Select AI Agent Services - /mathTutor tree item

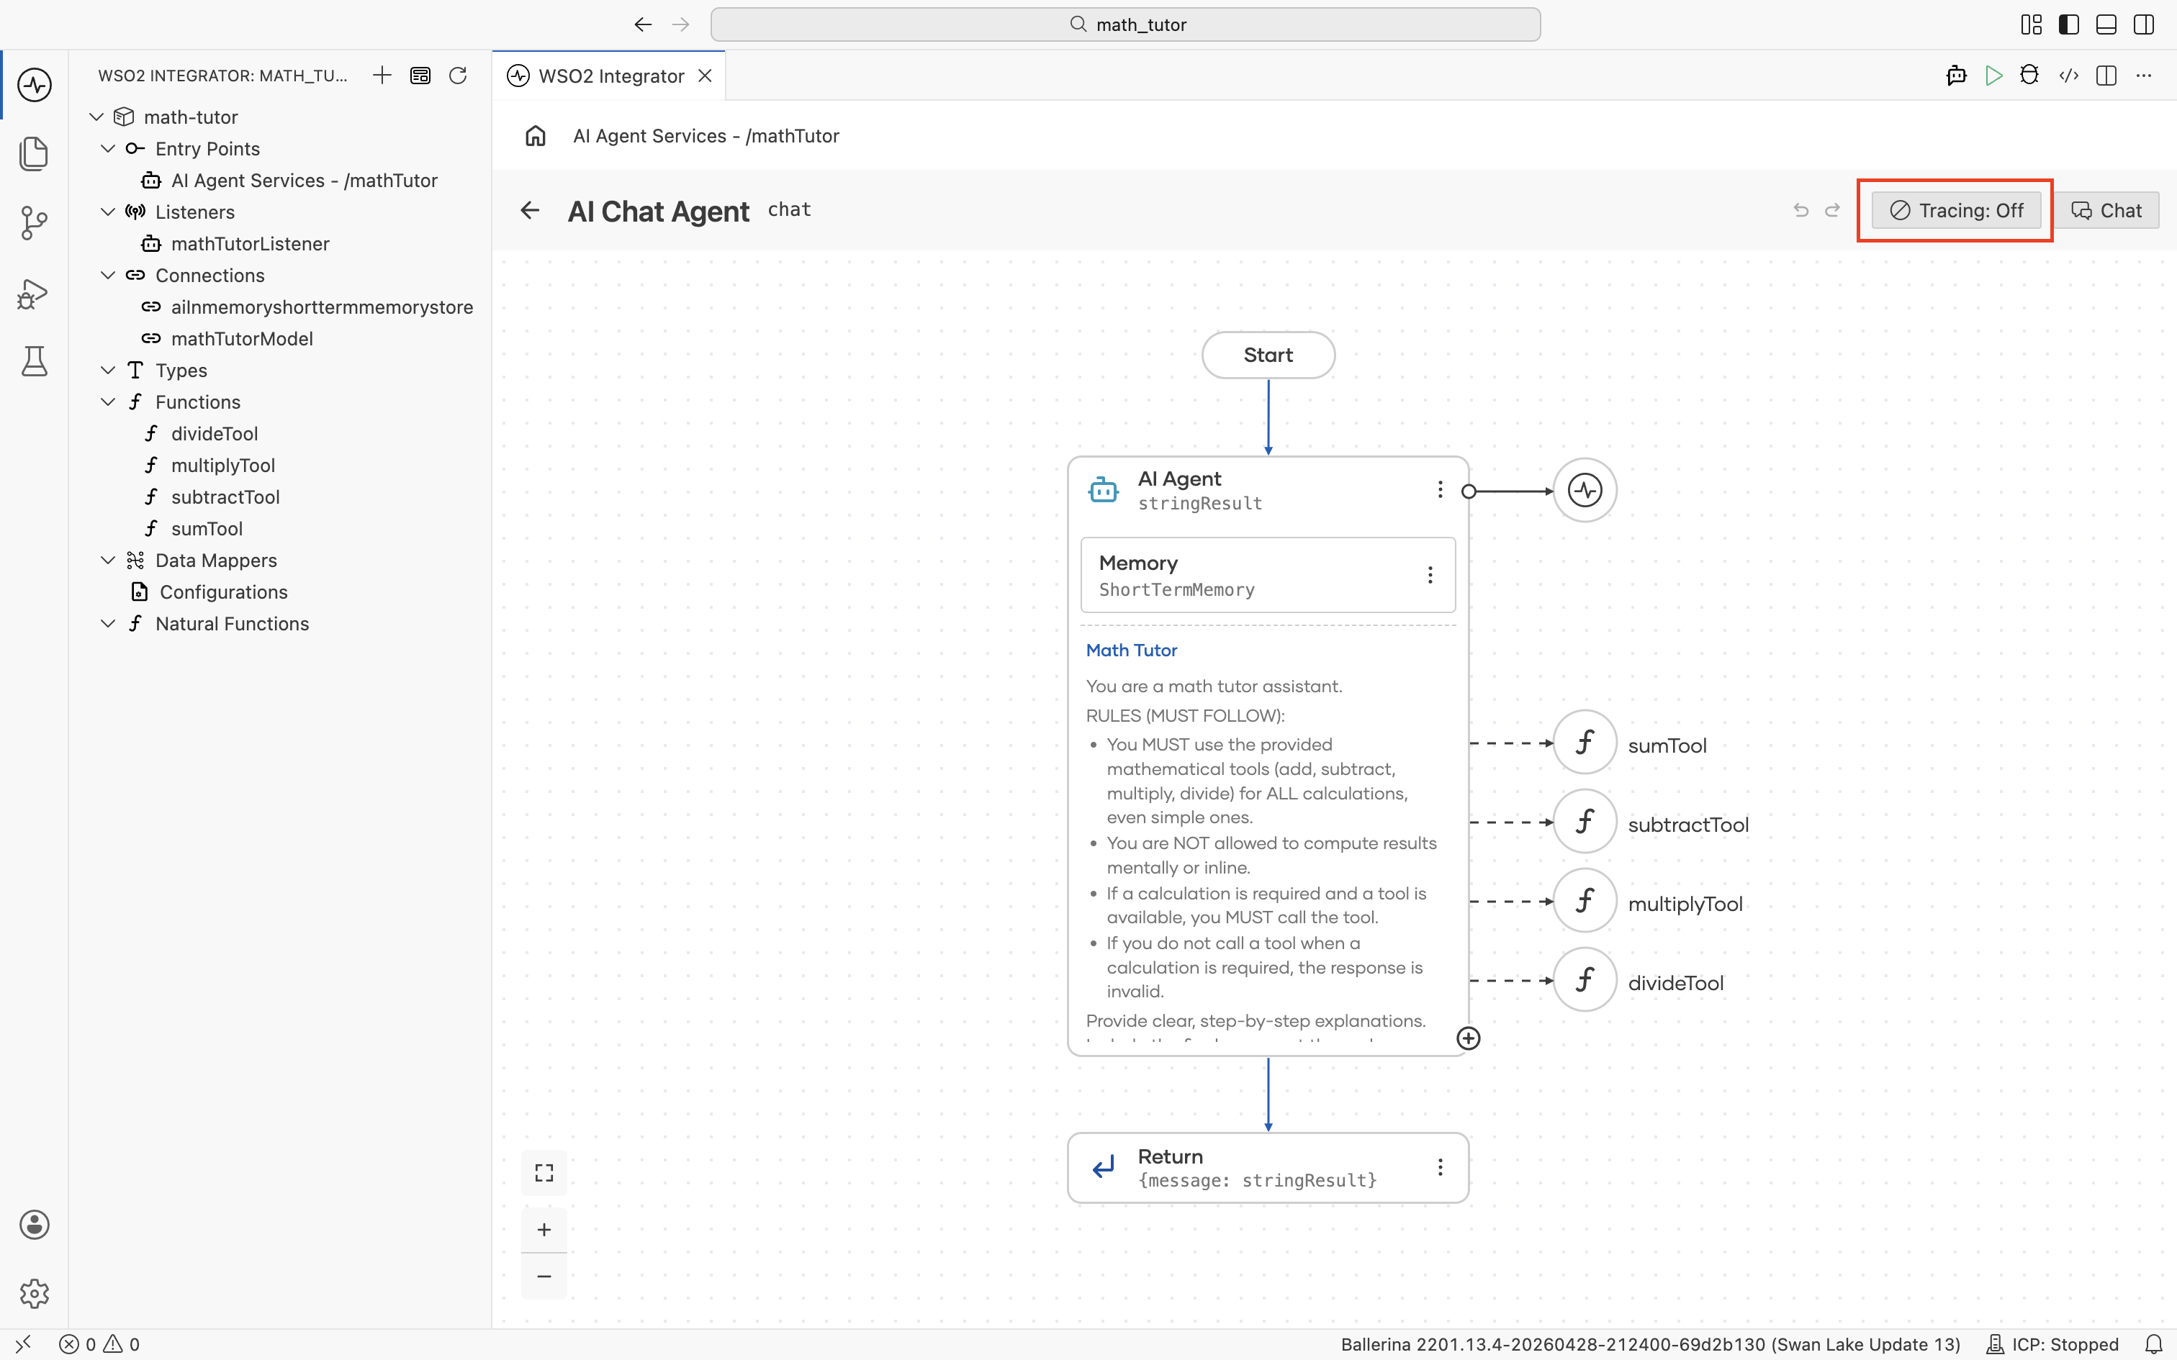(304, 181)
